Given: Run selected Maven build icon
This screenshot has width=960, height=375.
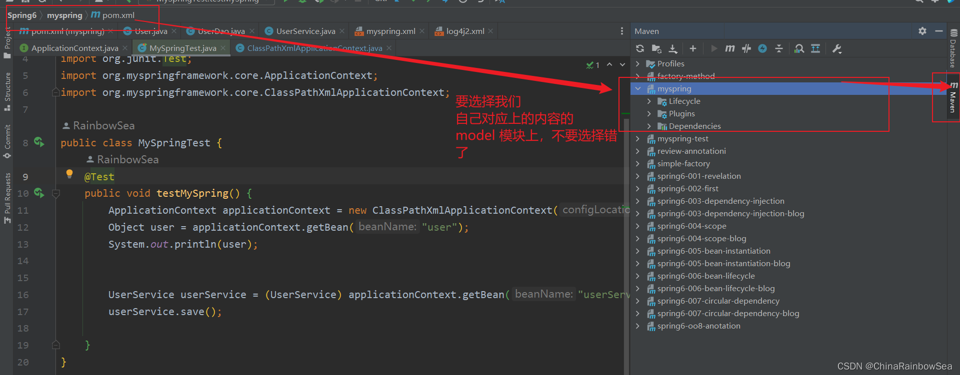Looking at the screenshot, I should (x=714, y=48).
